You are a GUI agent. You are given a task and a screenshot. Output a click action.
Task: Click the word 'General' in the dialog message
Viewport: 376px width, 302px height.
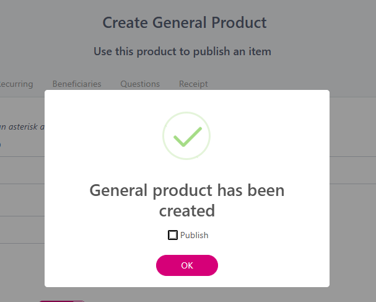(119, 190)
